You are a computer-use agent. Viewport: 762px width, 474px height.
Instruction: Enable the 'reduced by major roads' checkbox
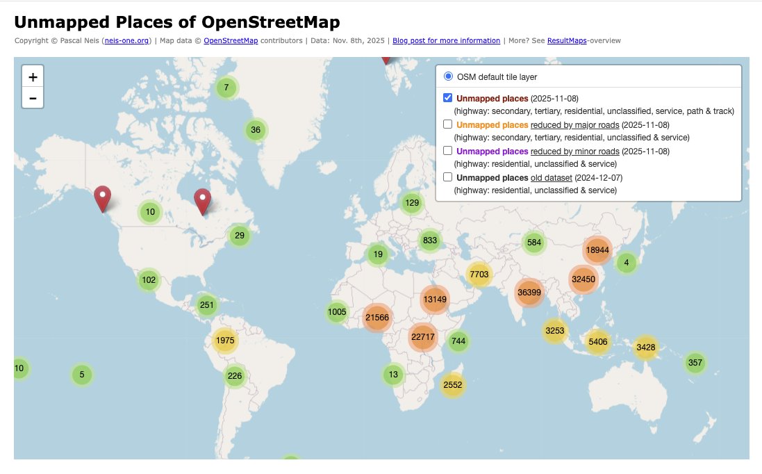coord(447,124)
